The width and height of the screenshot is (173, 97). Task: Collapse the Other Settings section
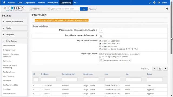point(15,41)
